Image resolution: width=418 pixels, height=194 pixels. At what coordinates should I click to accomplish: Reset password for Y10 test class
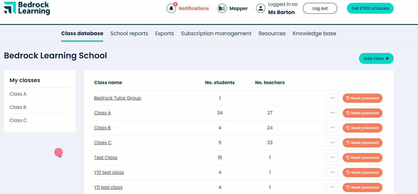click(x=362, y=173)
